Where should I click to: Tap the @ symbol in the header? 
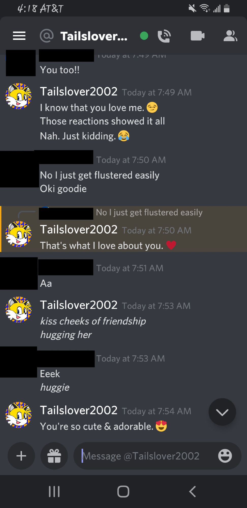[47, 36]
